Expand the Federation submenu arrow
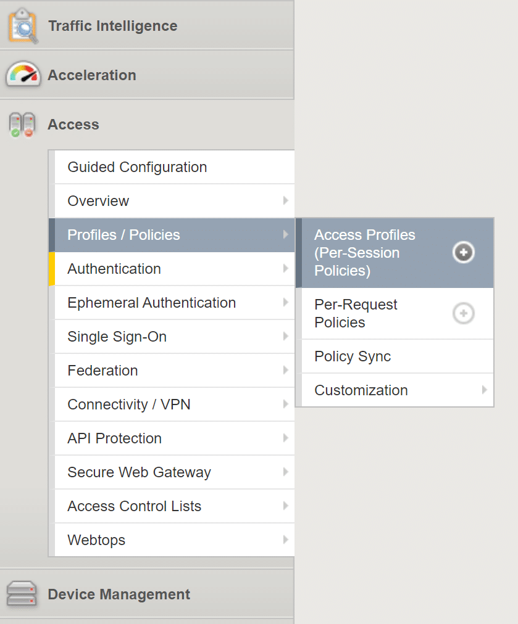 pyautogui.click(x=285, y=370)
